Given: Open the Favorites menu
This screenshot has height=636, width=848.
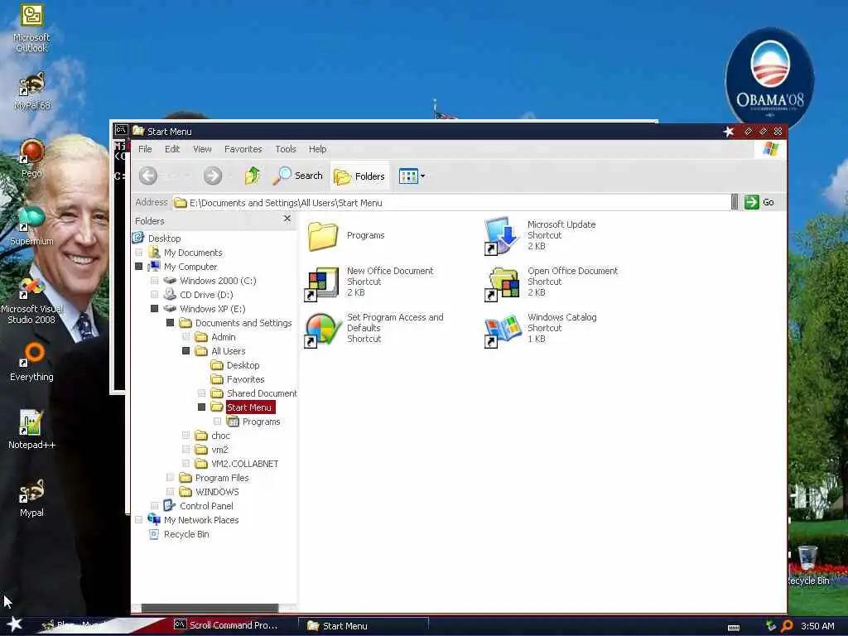Looking at the screenshot, I should [243, 149].
